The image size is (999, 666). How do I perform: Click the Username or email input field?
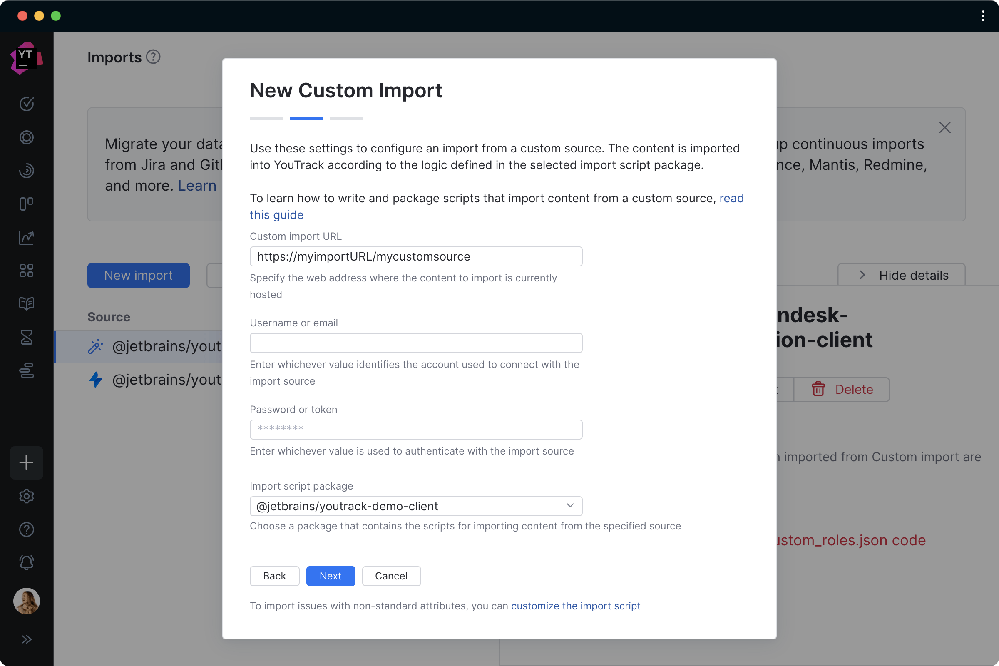(415, 343)
